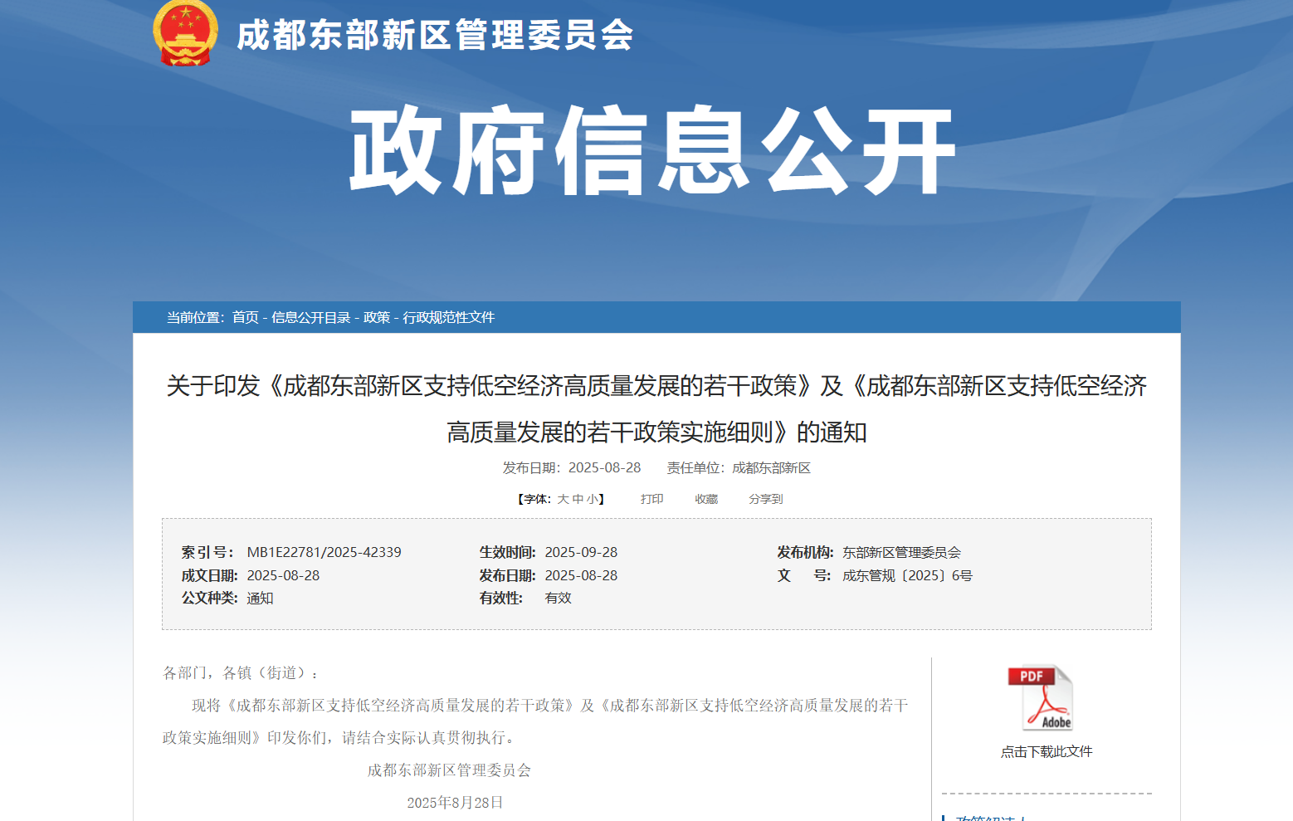The height and width of the screenshot is (821, 1293).
Task: Click the national emblem logo
Action: (185, 33)
